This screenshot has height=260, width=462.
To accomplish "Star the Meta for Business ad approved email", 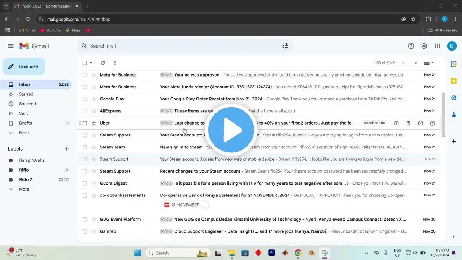I will coord(94,75).
